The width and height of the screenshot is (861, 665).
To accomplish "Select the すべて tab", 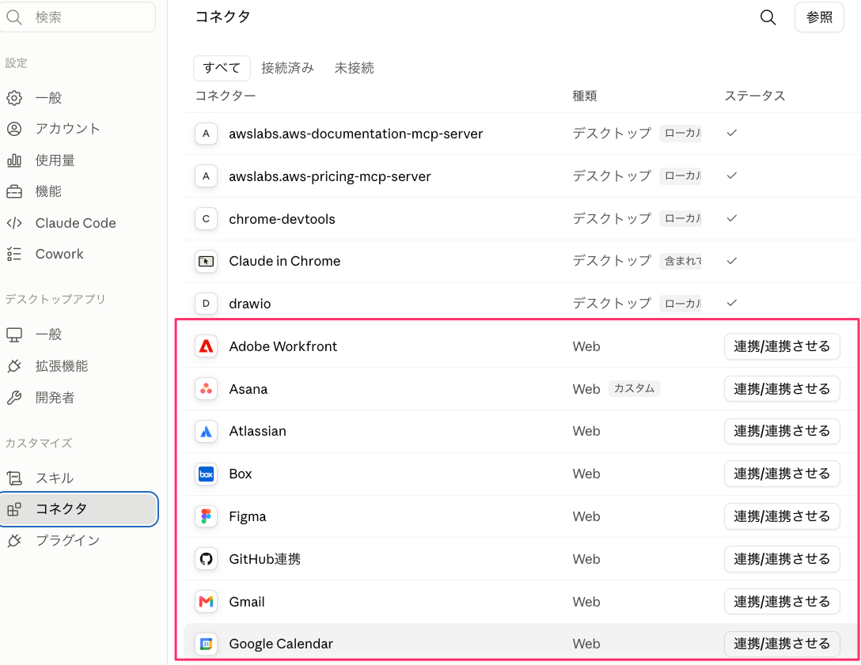I will tap(222, 68).
